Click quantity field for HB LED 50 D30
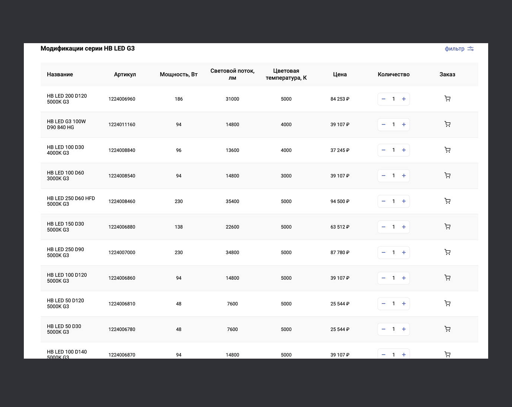 (x=394, y=329)
